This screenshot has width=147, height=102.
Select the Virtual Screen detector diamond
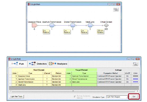pyautogui.click(x=106, y=25)
